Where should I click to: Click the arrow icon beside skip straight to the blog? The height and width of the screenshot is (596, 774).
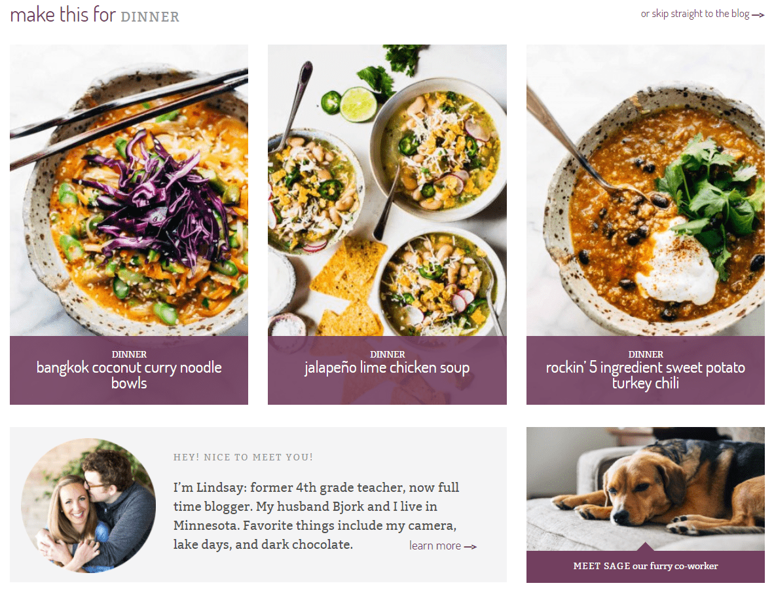tap(758, 15)
